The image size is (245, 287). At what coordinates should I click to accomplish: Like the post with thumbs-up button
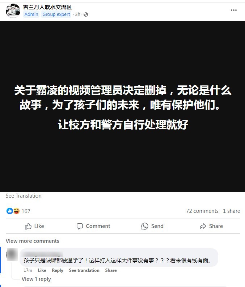click(34, 226)
